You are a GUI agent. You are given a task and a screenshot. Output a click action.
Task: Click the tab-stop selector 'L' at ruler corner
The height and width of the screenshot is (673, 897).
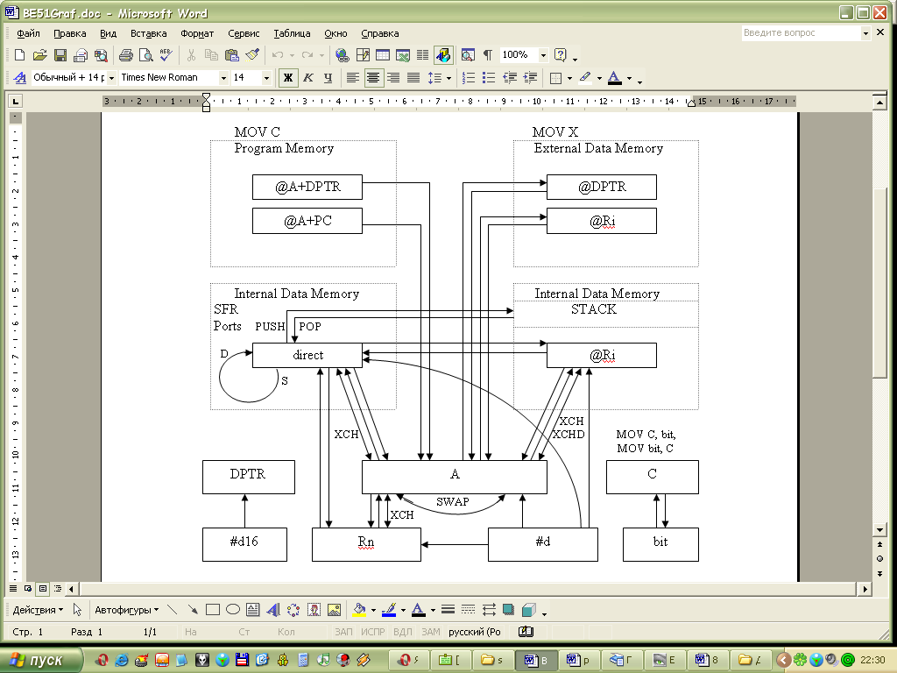[16, 102]
